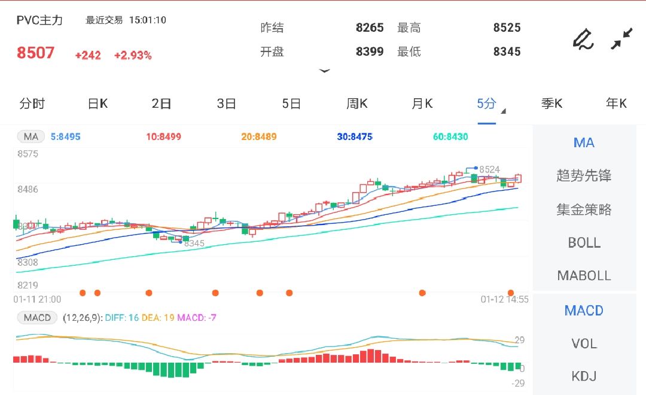
Task: Switch to the 日K tab
Action: [97, 104]
